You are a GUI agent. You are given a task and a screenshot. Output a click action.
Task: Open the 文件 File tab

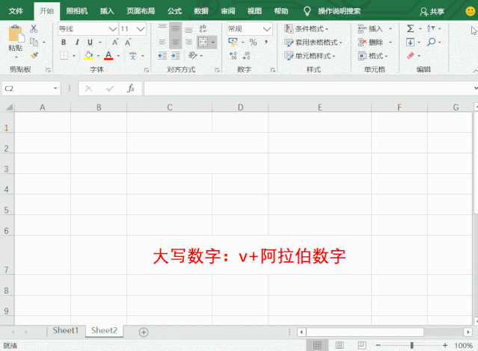(16, 11)
